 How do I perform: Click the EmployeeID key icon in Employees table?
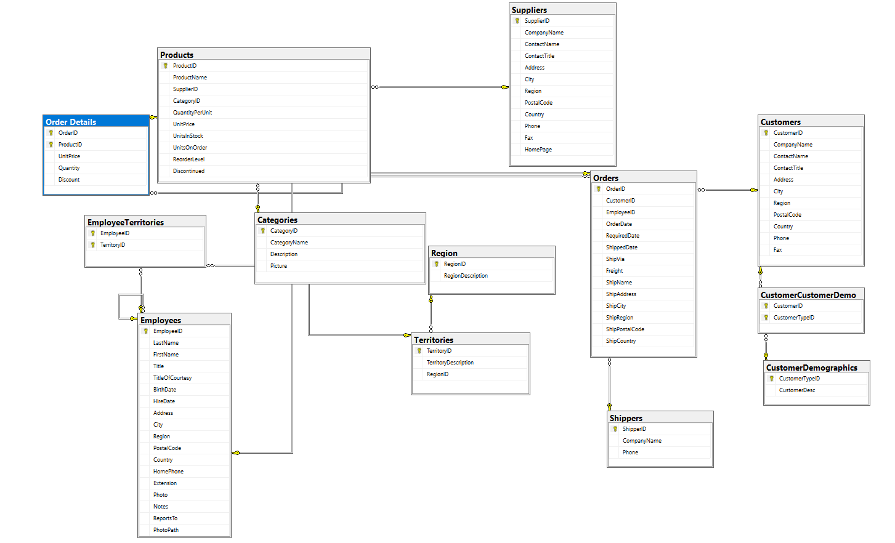tap(146, 331)
